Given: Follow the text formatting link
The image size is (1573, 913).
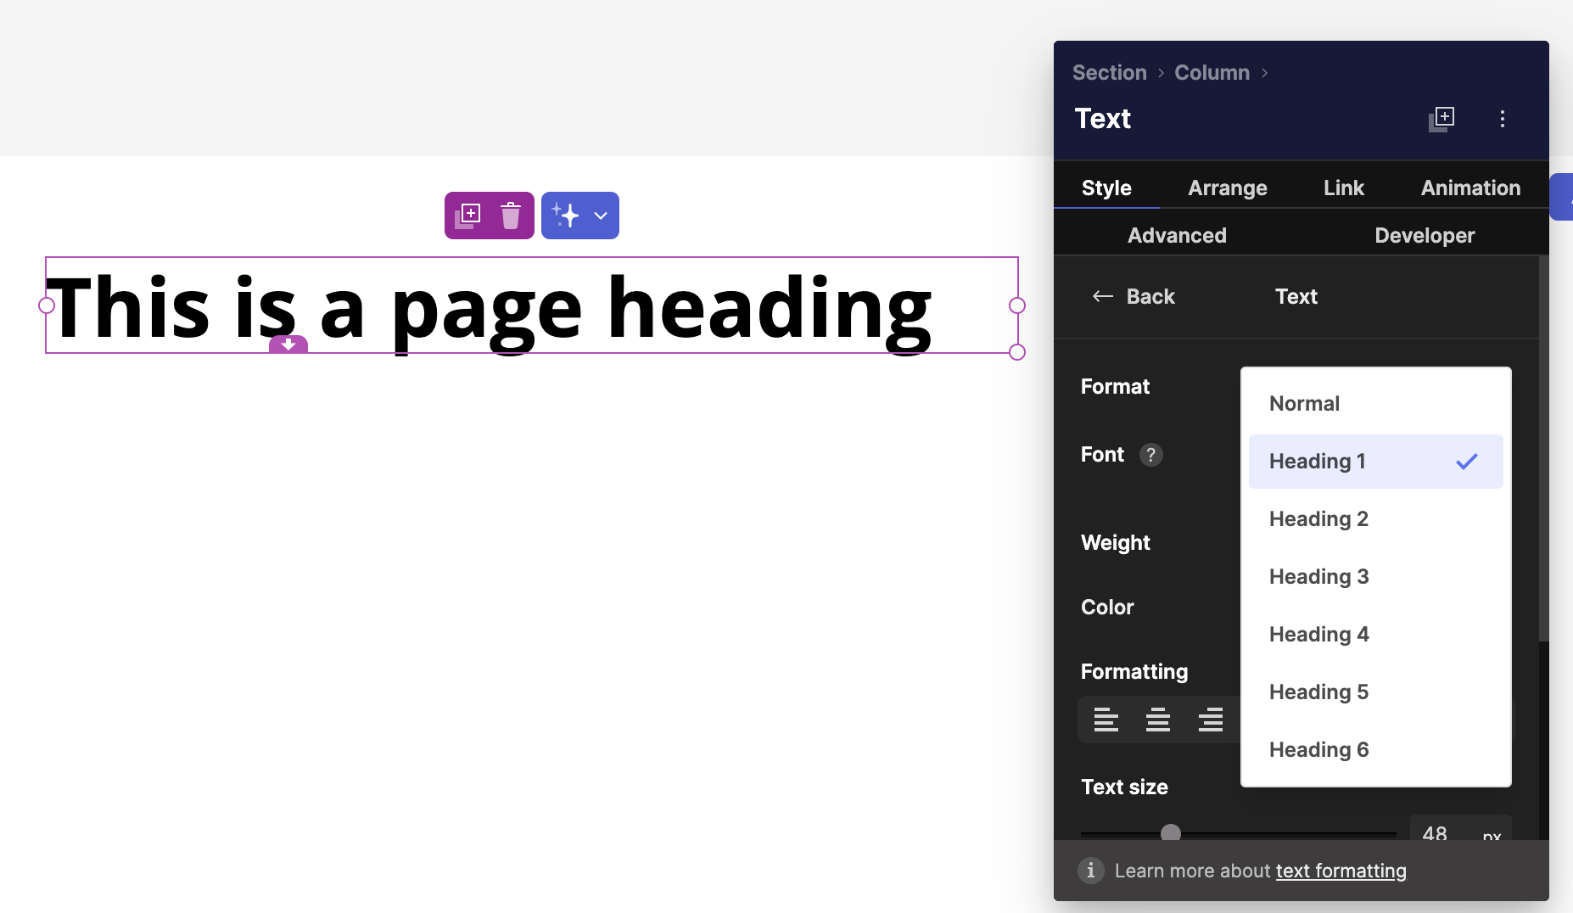Looking at the screenshot, I should tap(1341, 870).
